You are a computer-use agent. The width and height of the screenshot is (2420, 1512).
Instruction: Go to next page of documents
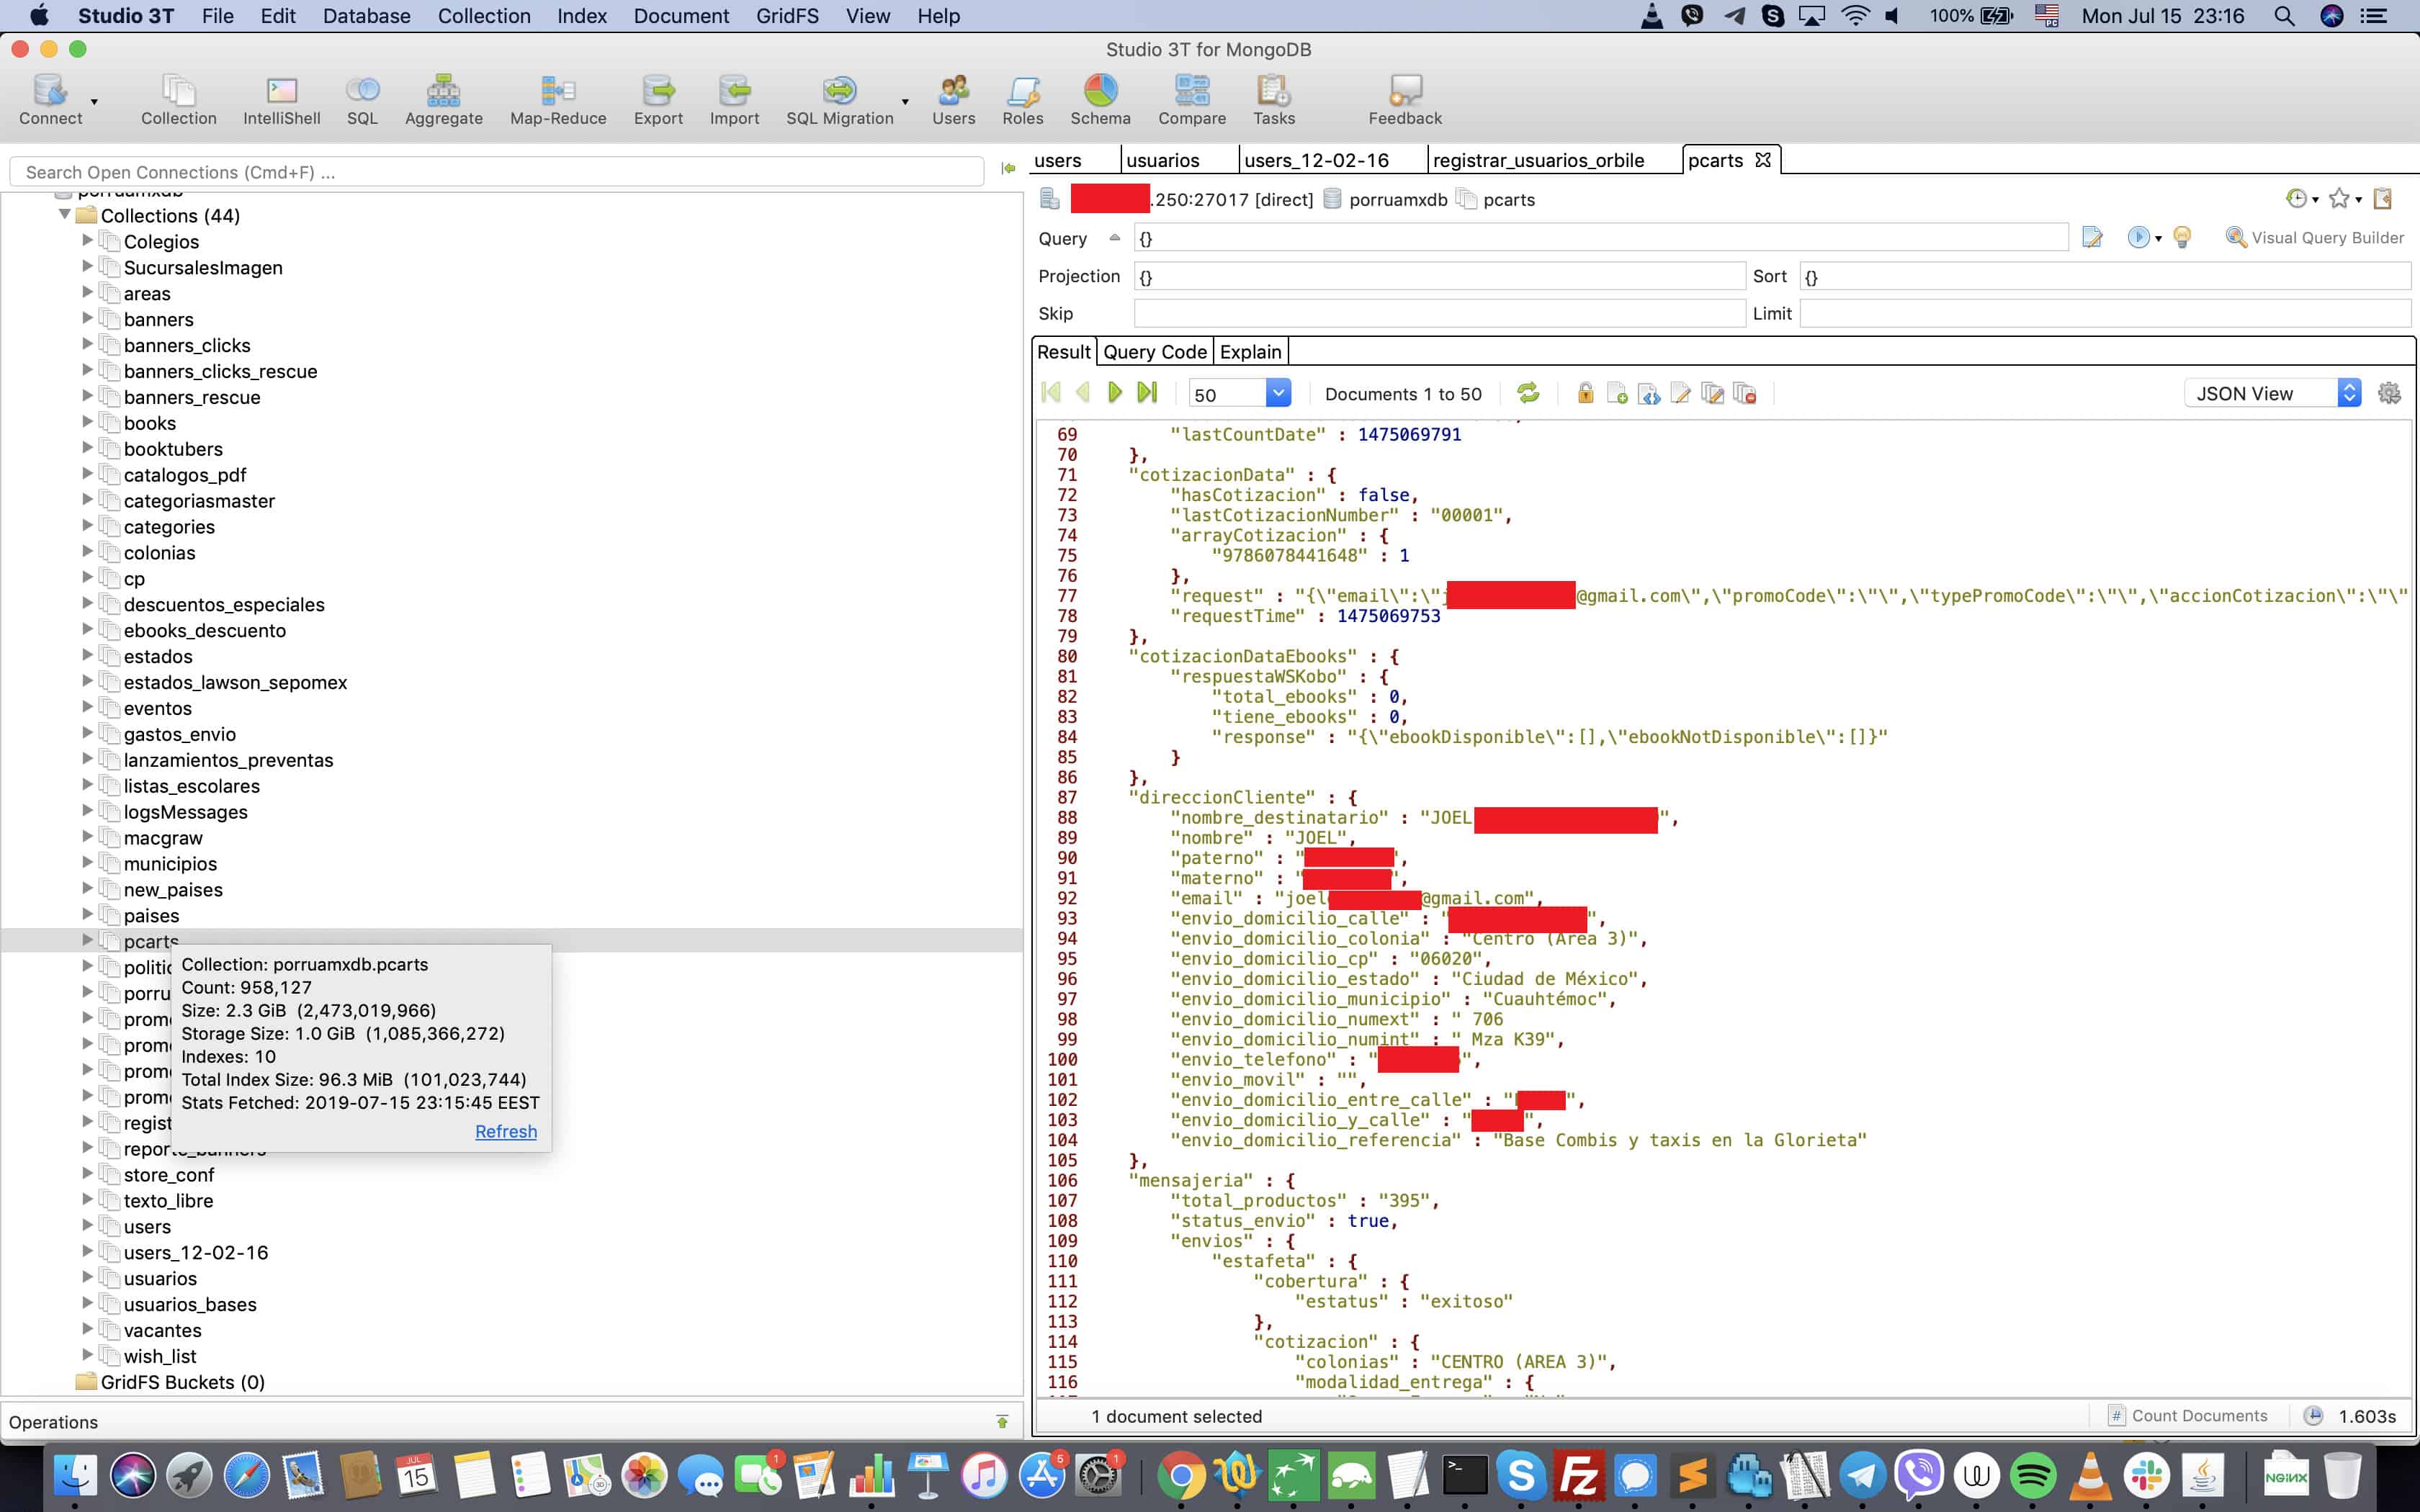coord(1115,393)
